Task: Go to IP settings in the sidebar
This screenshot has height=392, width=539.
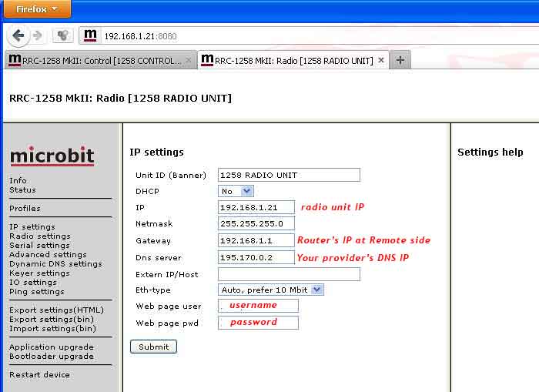Action: [x=32, y=227]
